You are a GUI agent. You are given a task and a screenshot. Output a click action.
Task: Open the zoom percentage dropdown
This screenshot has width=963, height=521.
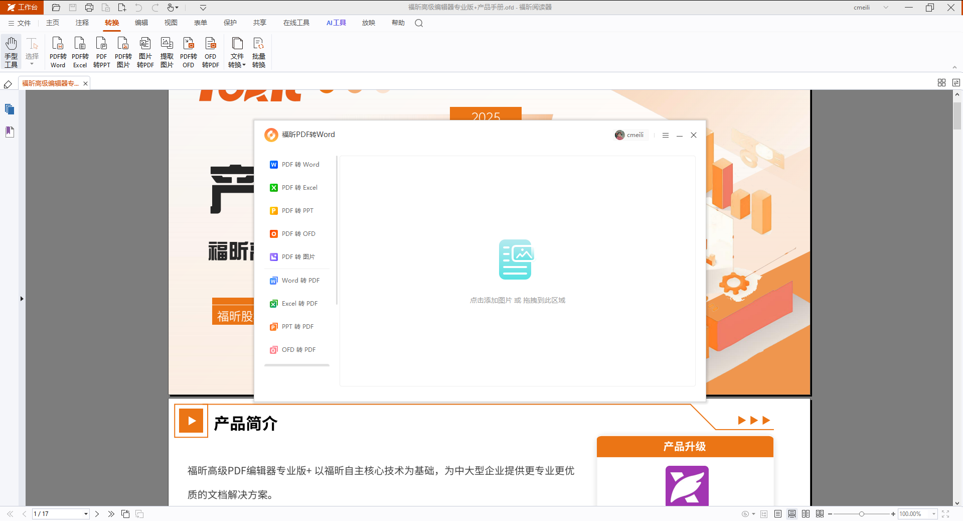pos(934,514)
